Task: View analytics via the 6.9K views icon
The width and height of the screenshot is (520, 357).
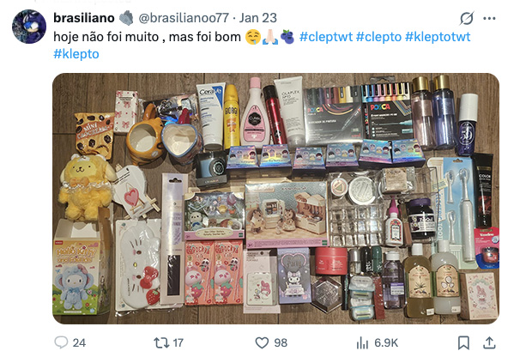Action: click(362, 342)
